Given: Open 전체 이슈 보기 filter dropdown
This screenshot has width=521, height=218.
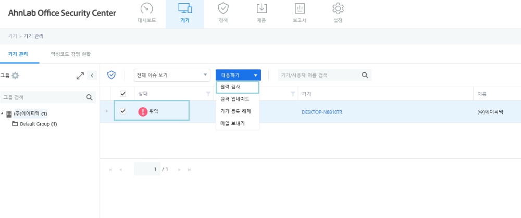Looking at the screenshot, I should pos(172,75).
